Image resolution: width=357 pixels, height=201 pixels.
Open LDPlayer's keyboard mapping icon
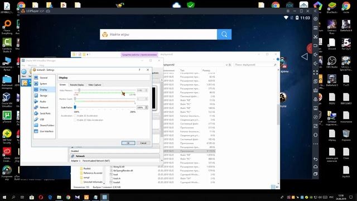315,28
